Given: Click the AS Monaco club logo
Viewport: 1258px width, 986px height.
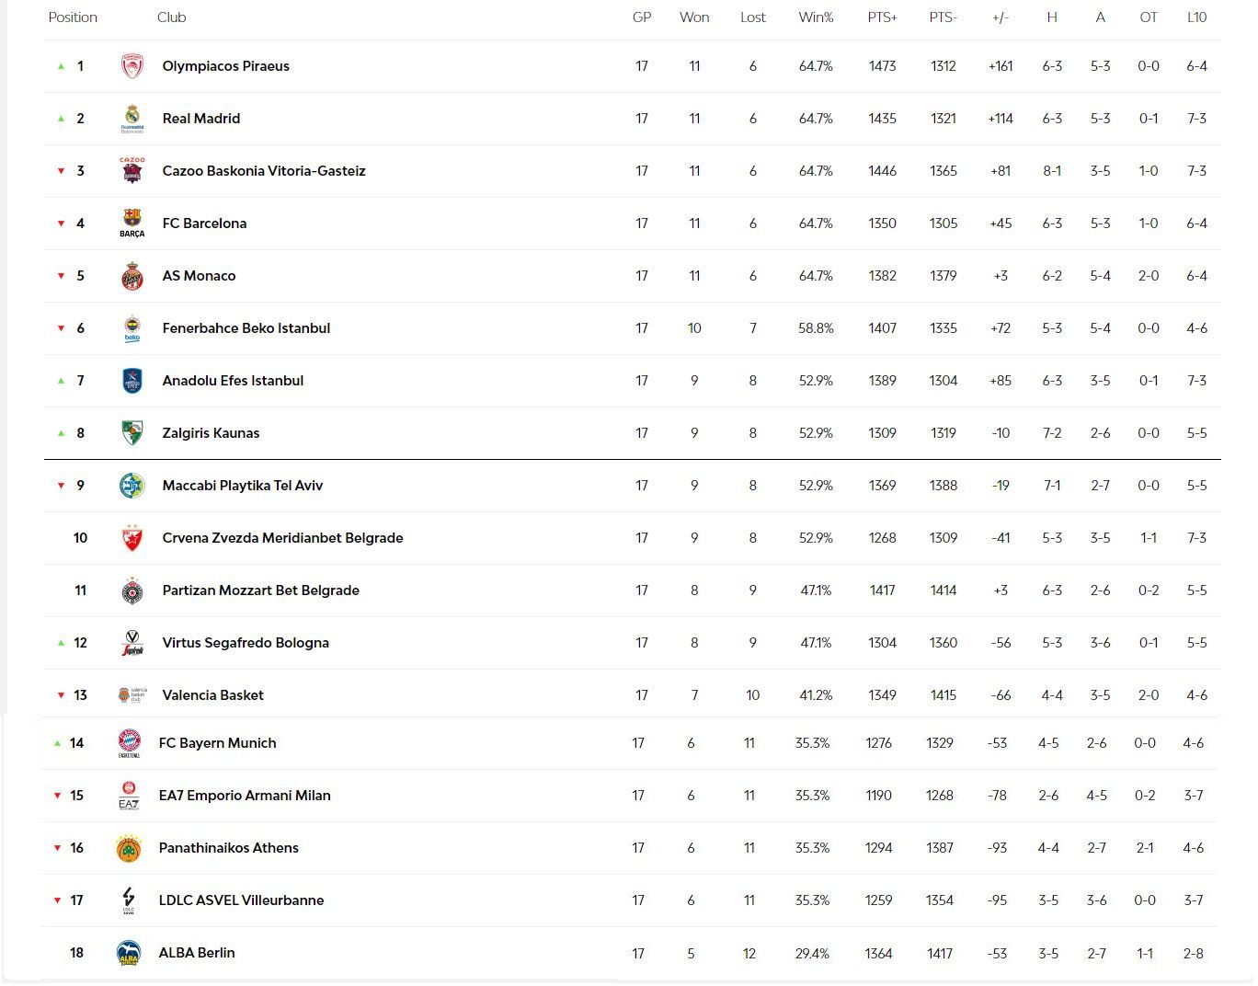Looking at the screenshot, I should pyautogui.click(x=132, y=276).
